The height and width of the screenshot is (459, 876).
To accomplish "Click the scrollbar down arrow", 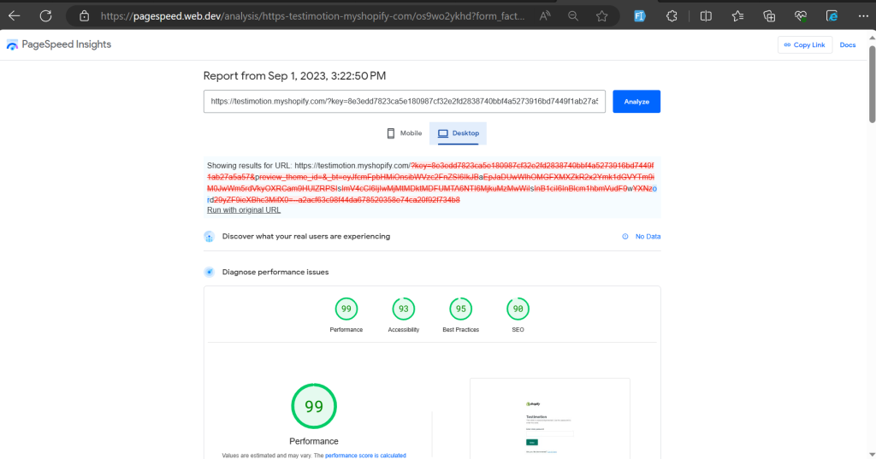I will pos(872,454).
